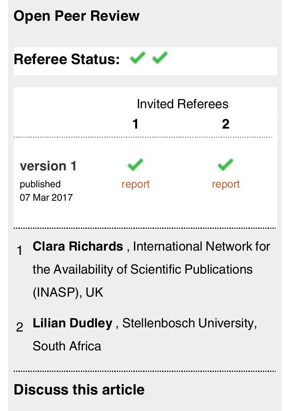
Task: Click the INASP affiliation text for Clara Richards
Action: [142, 269]
